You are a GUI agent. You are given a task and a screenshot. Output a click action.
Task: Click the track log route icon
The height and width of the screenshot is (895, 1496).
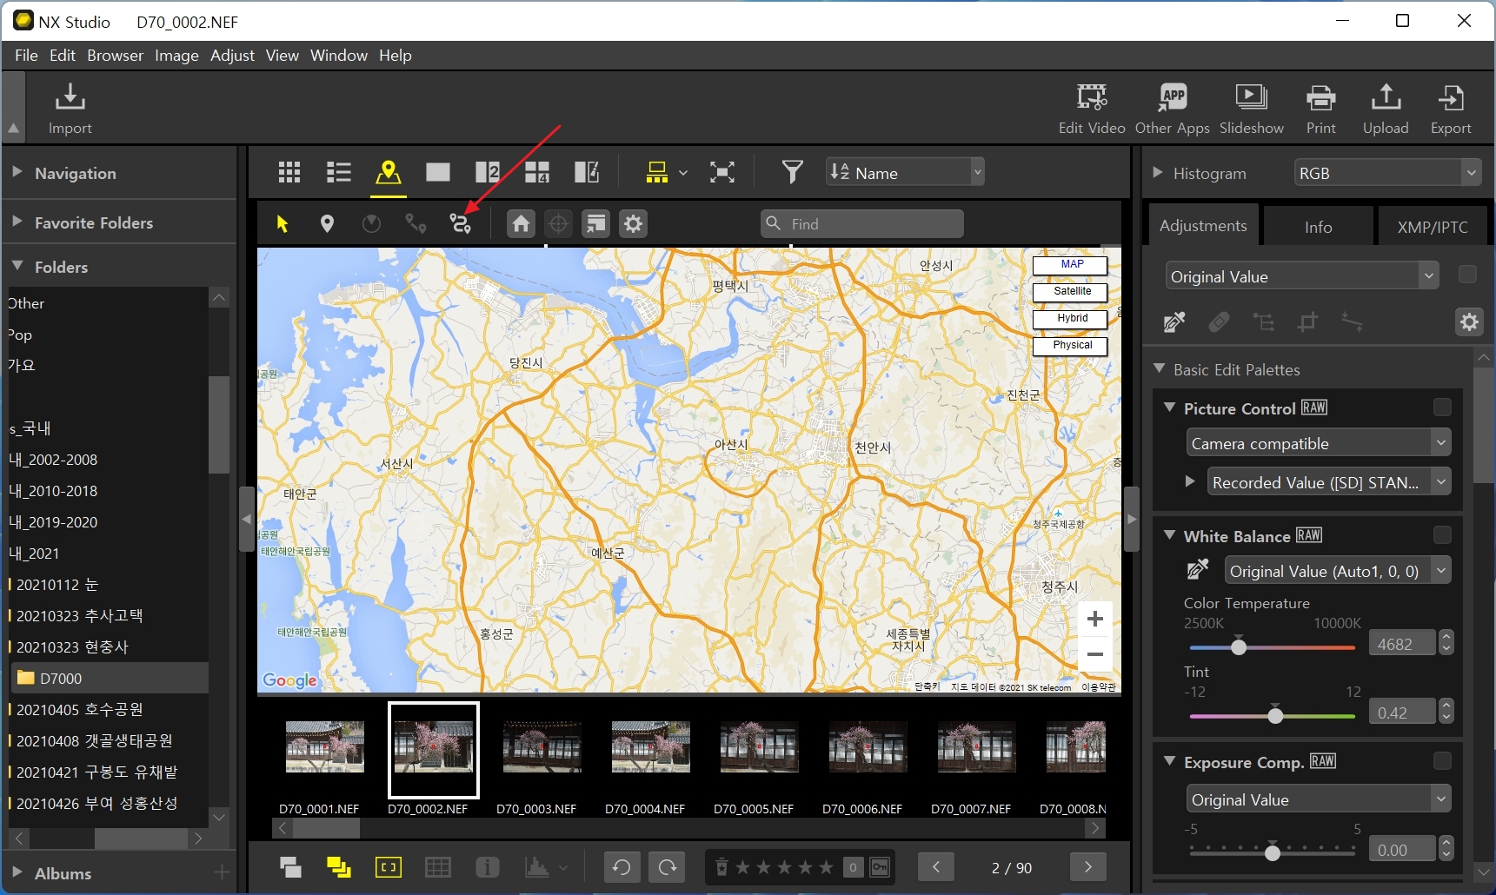tap(460, 224)
